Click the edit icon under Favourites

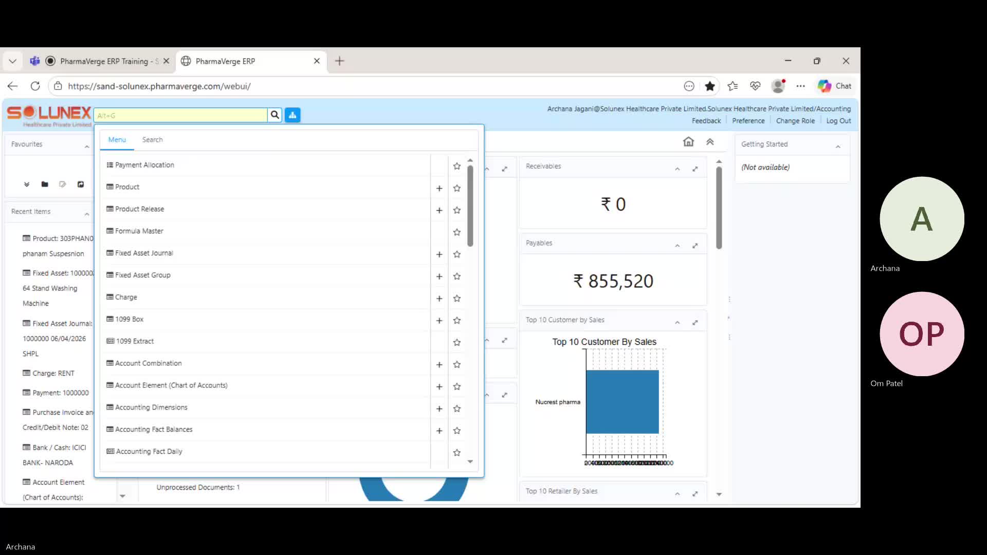(x=63, y=184)
